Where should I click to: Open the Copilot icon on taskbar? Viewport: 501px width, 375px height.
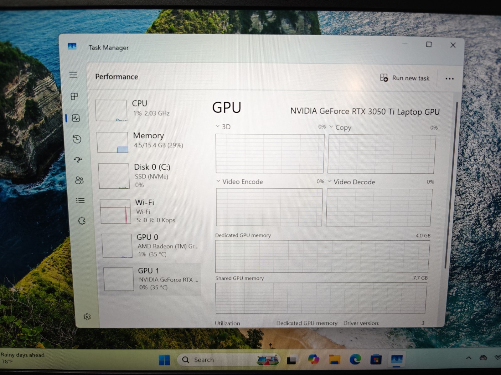point(313,359)
